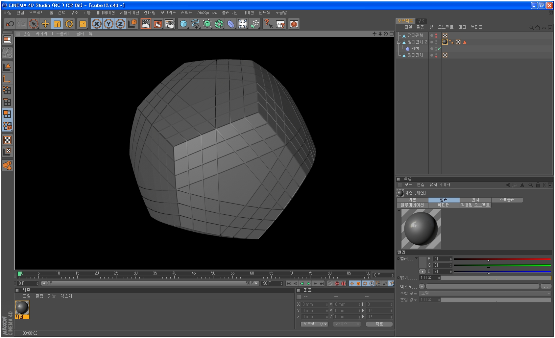Collapse the 정다면체.2 tree node
Screen dimensions: 555x338
pos(398,42)
